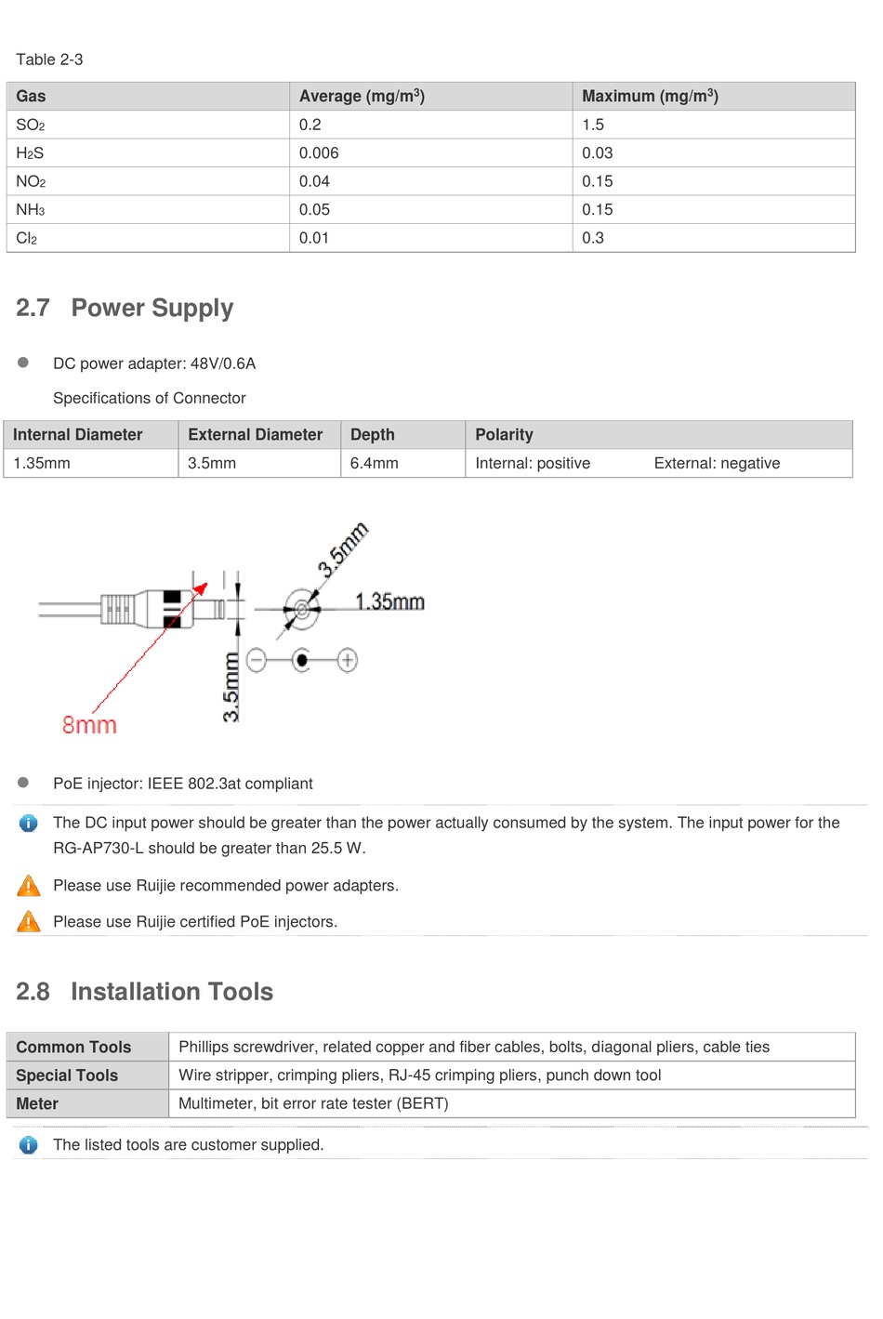883x1319 pixels.
Task: Click the Internal Diameter header cell
Action: pos(91,434)
